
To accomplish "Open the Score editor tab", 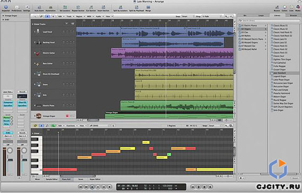I will (81, 179).
